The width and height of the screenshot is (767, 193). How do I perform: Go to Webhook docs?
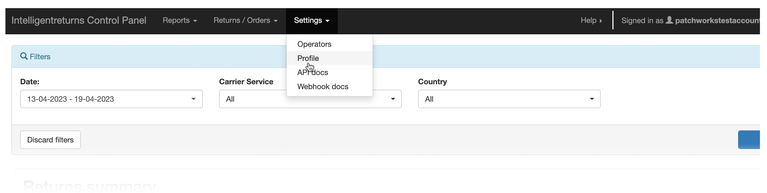pyautogui.click(x=323, y=87)
